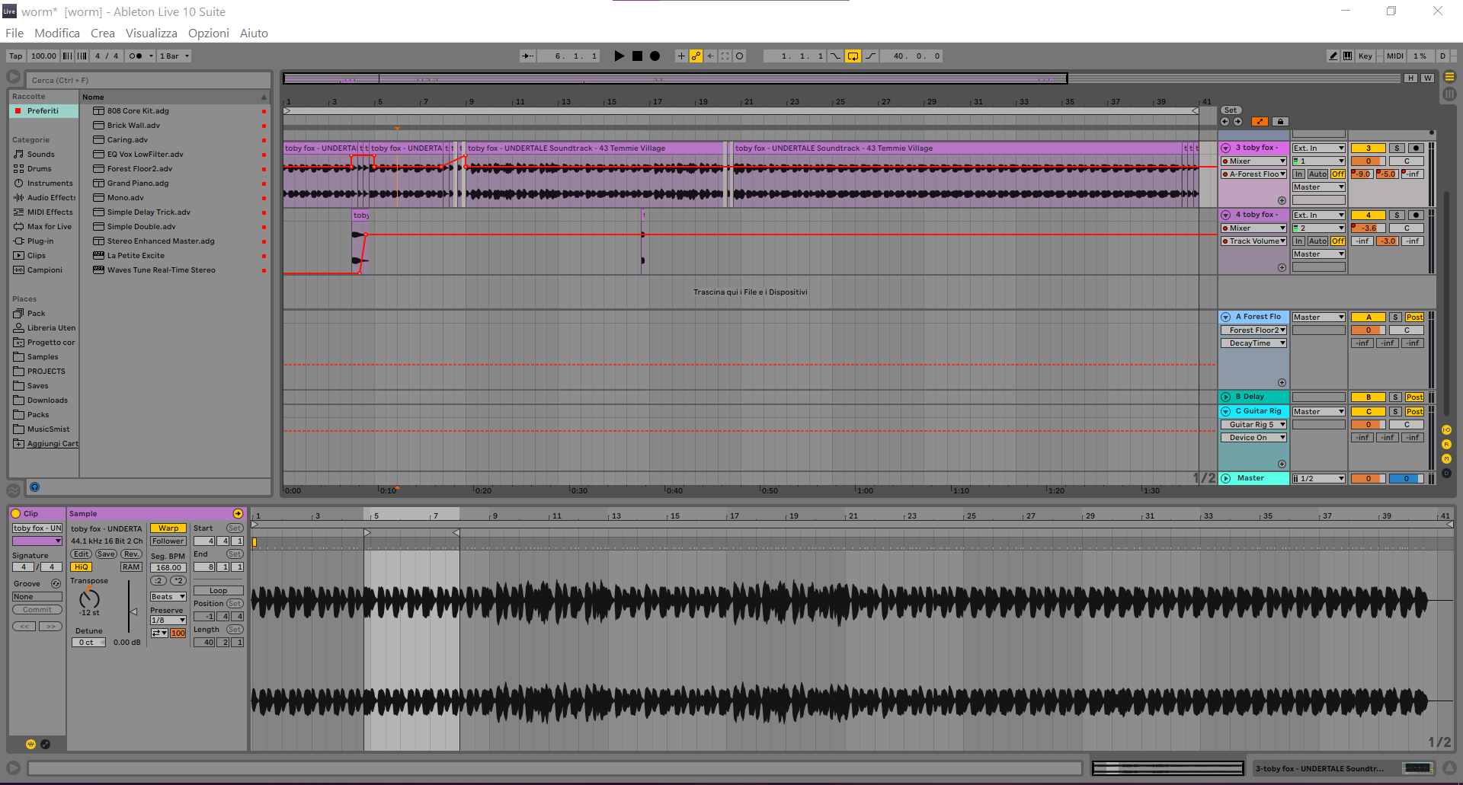Show Sample box arrow in Sample header

(238, 514)
